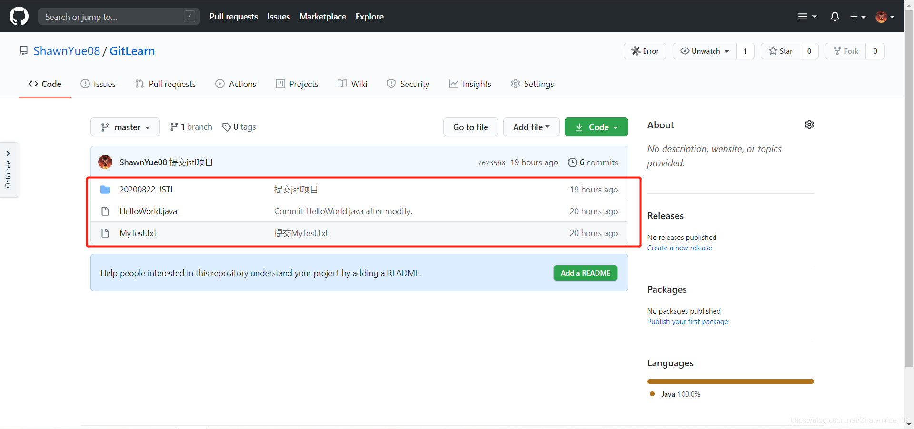The image size is (914, 429).
Task: Click Go to file button
Action: point(470,127)
